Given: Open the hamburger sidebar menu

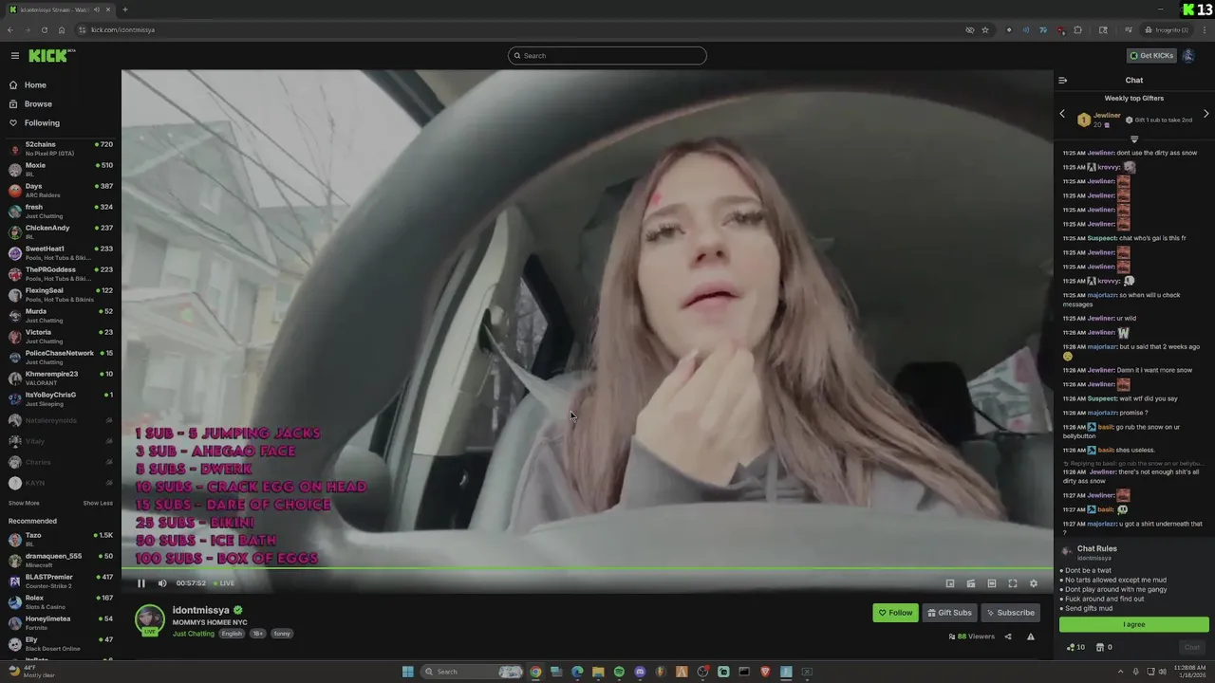Looking at the screenshot, I should (x=14, y=56).
